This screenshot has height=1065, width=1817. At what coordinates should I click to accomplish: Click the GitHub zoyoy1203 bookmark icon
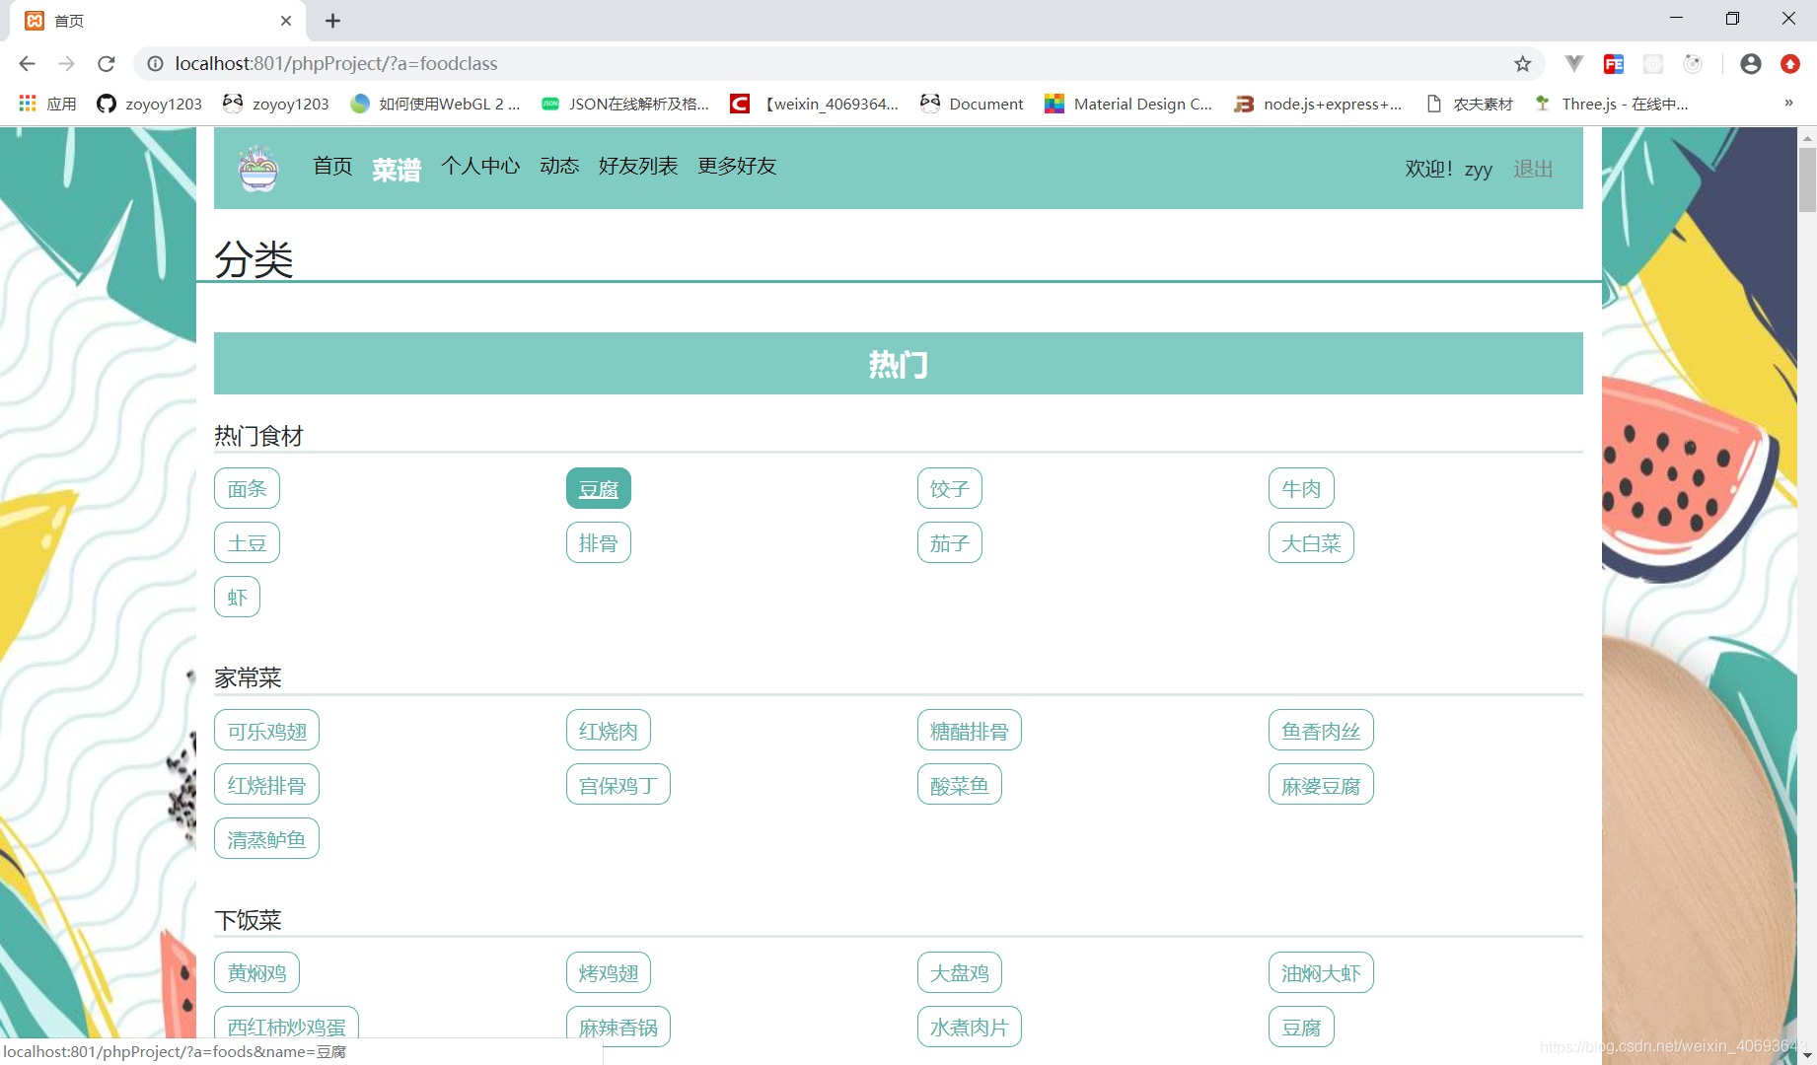pos(106,104)
